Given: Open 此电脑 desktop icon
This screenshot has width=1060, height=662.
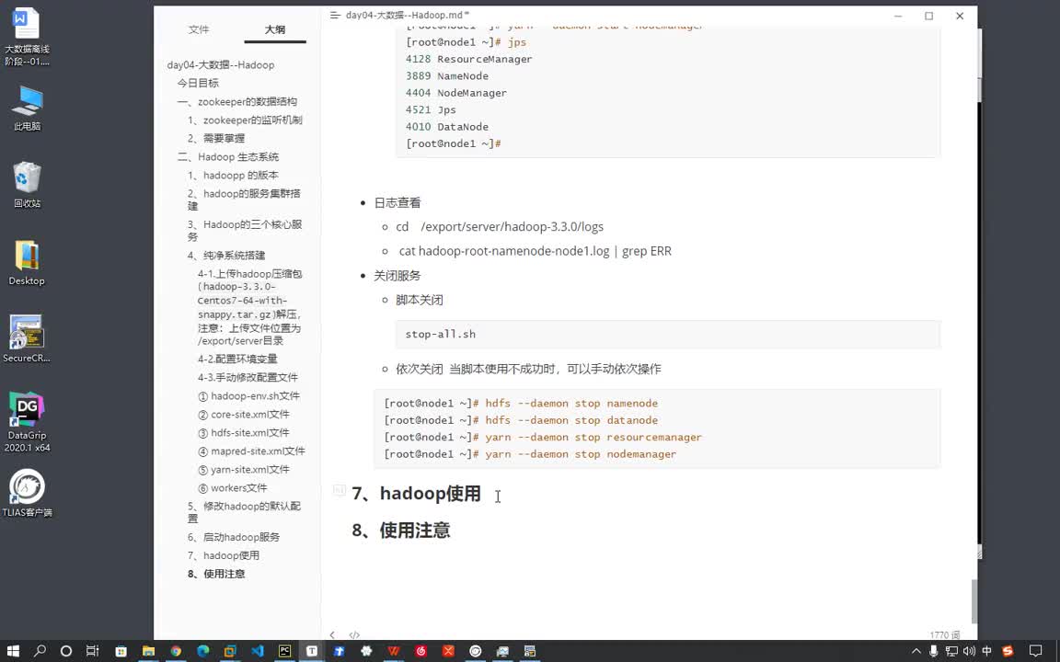Looking at the screenshot, I should (27, 108).
